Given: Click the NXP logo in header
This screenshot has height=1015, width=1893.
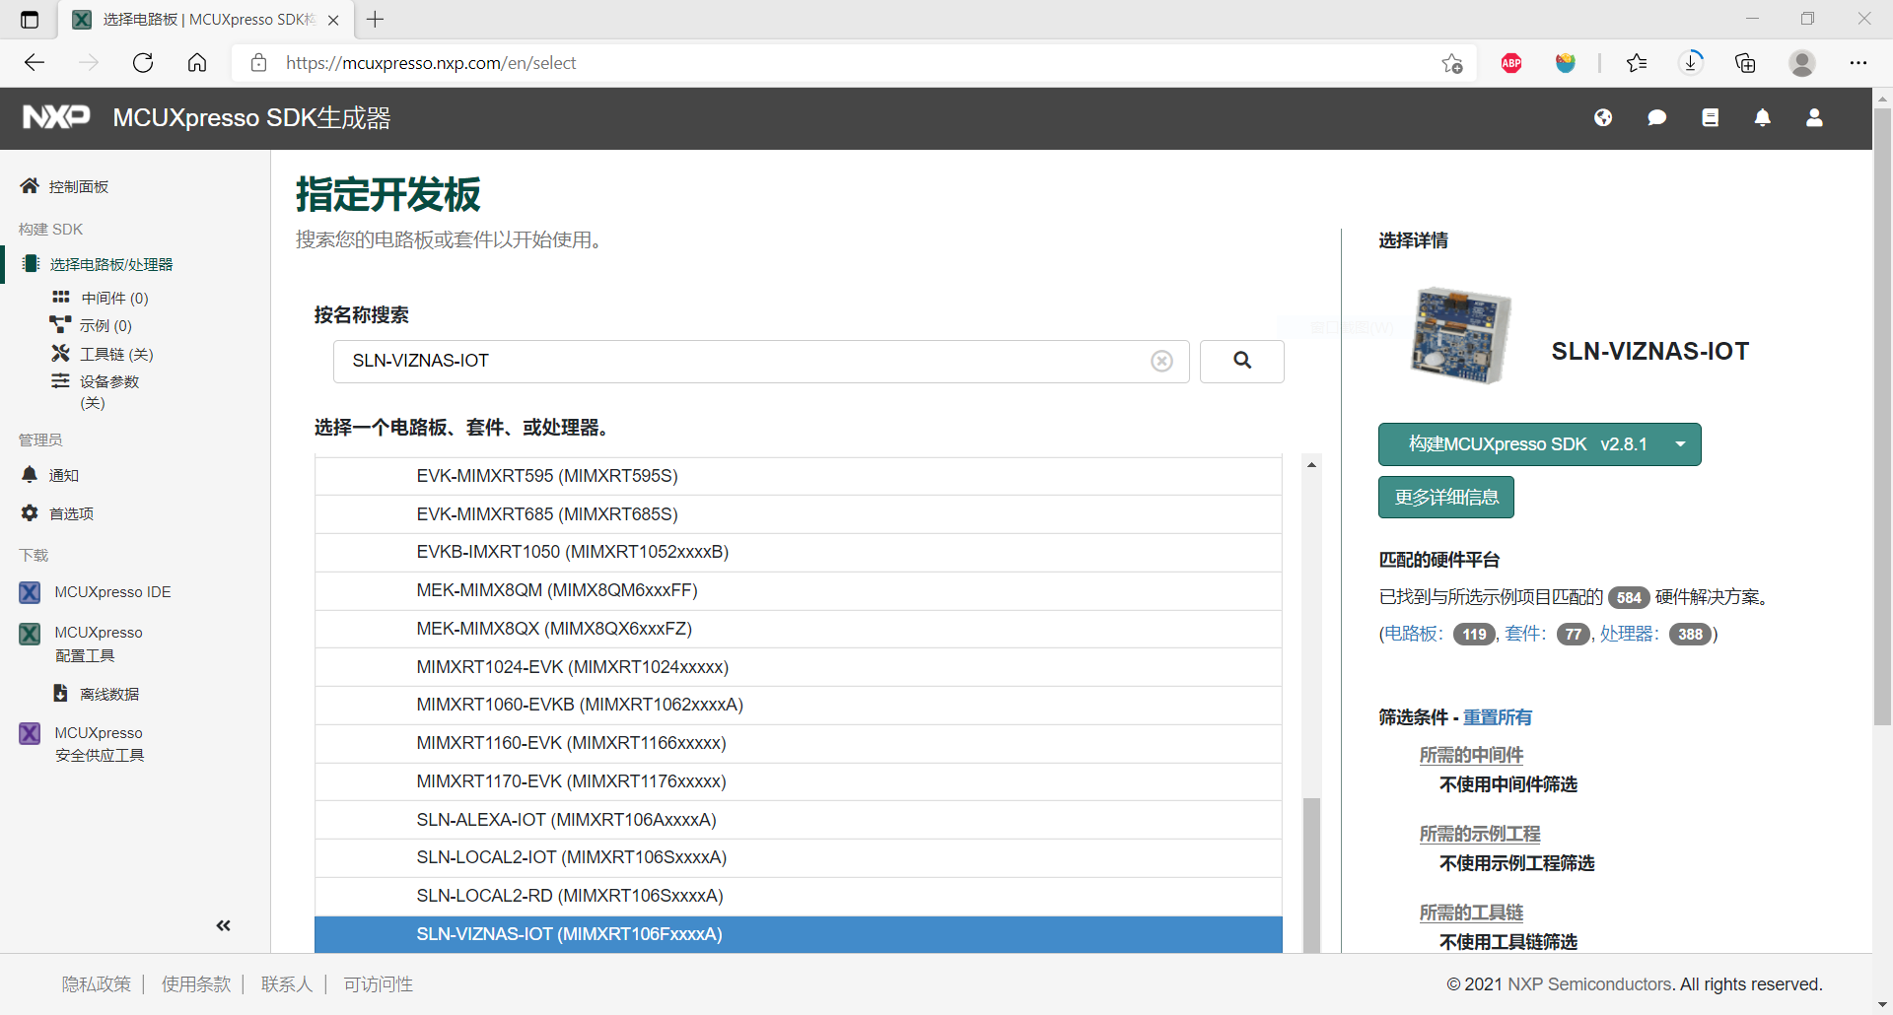Looking at the screenshot, I should point(56,117).
